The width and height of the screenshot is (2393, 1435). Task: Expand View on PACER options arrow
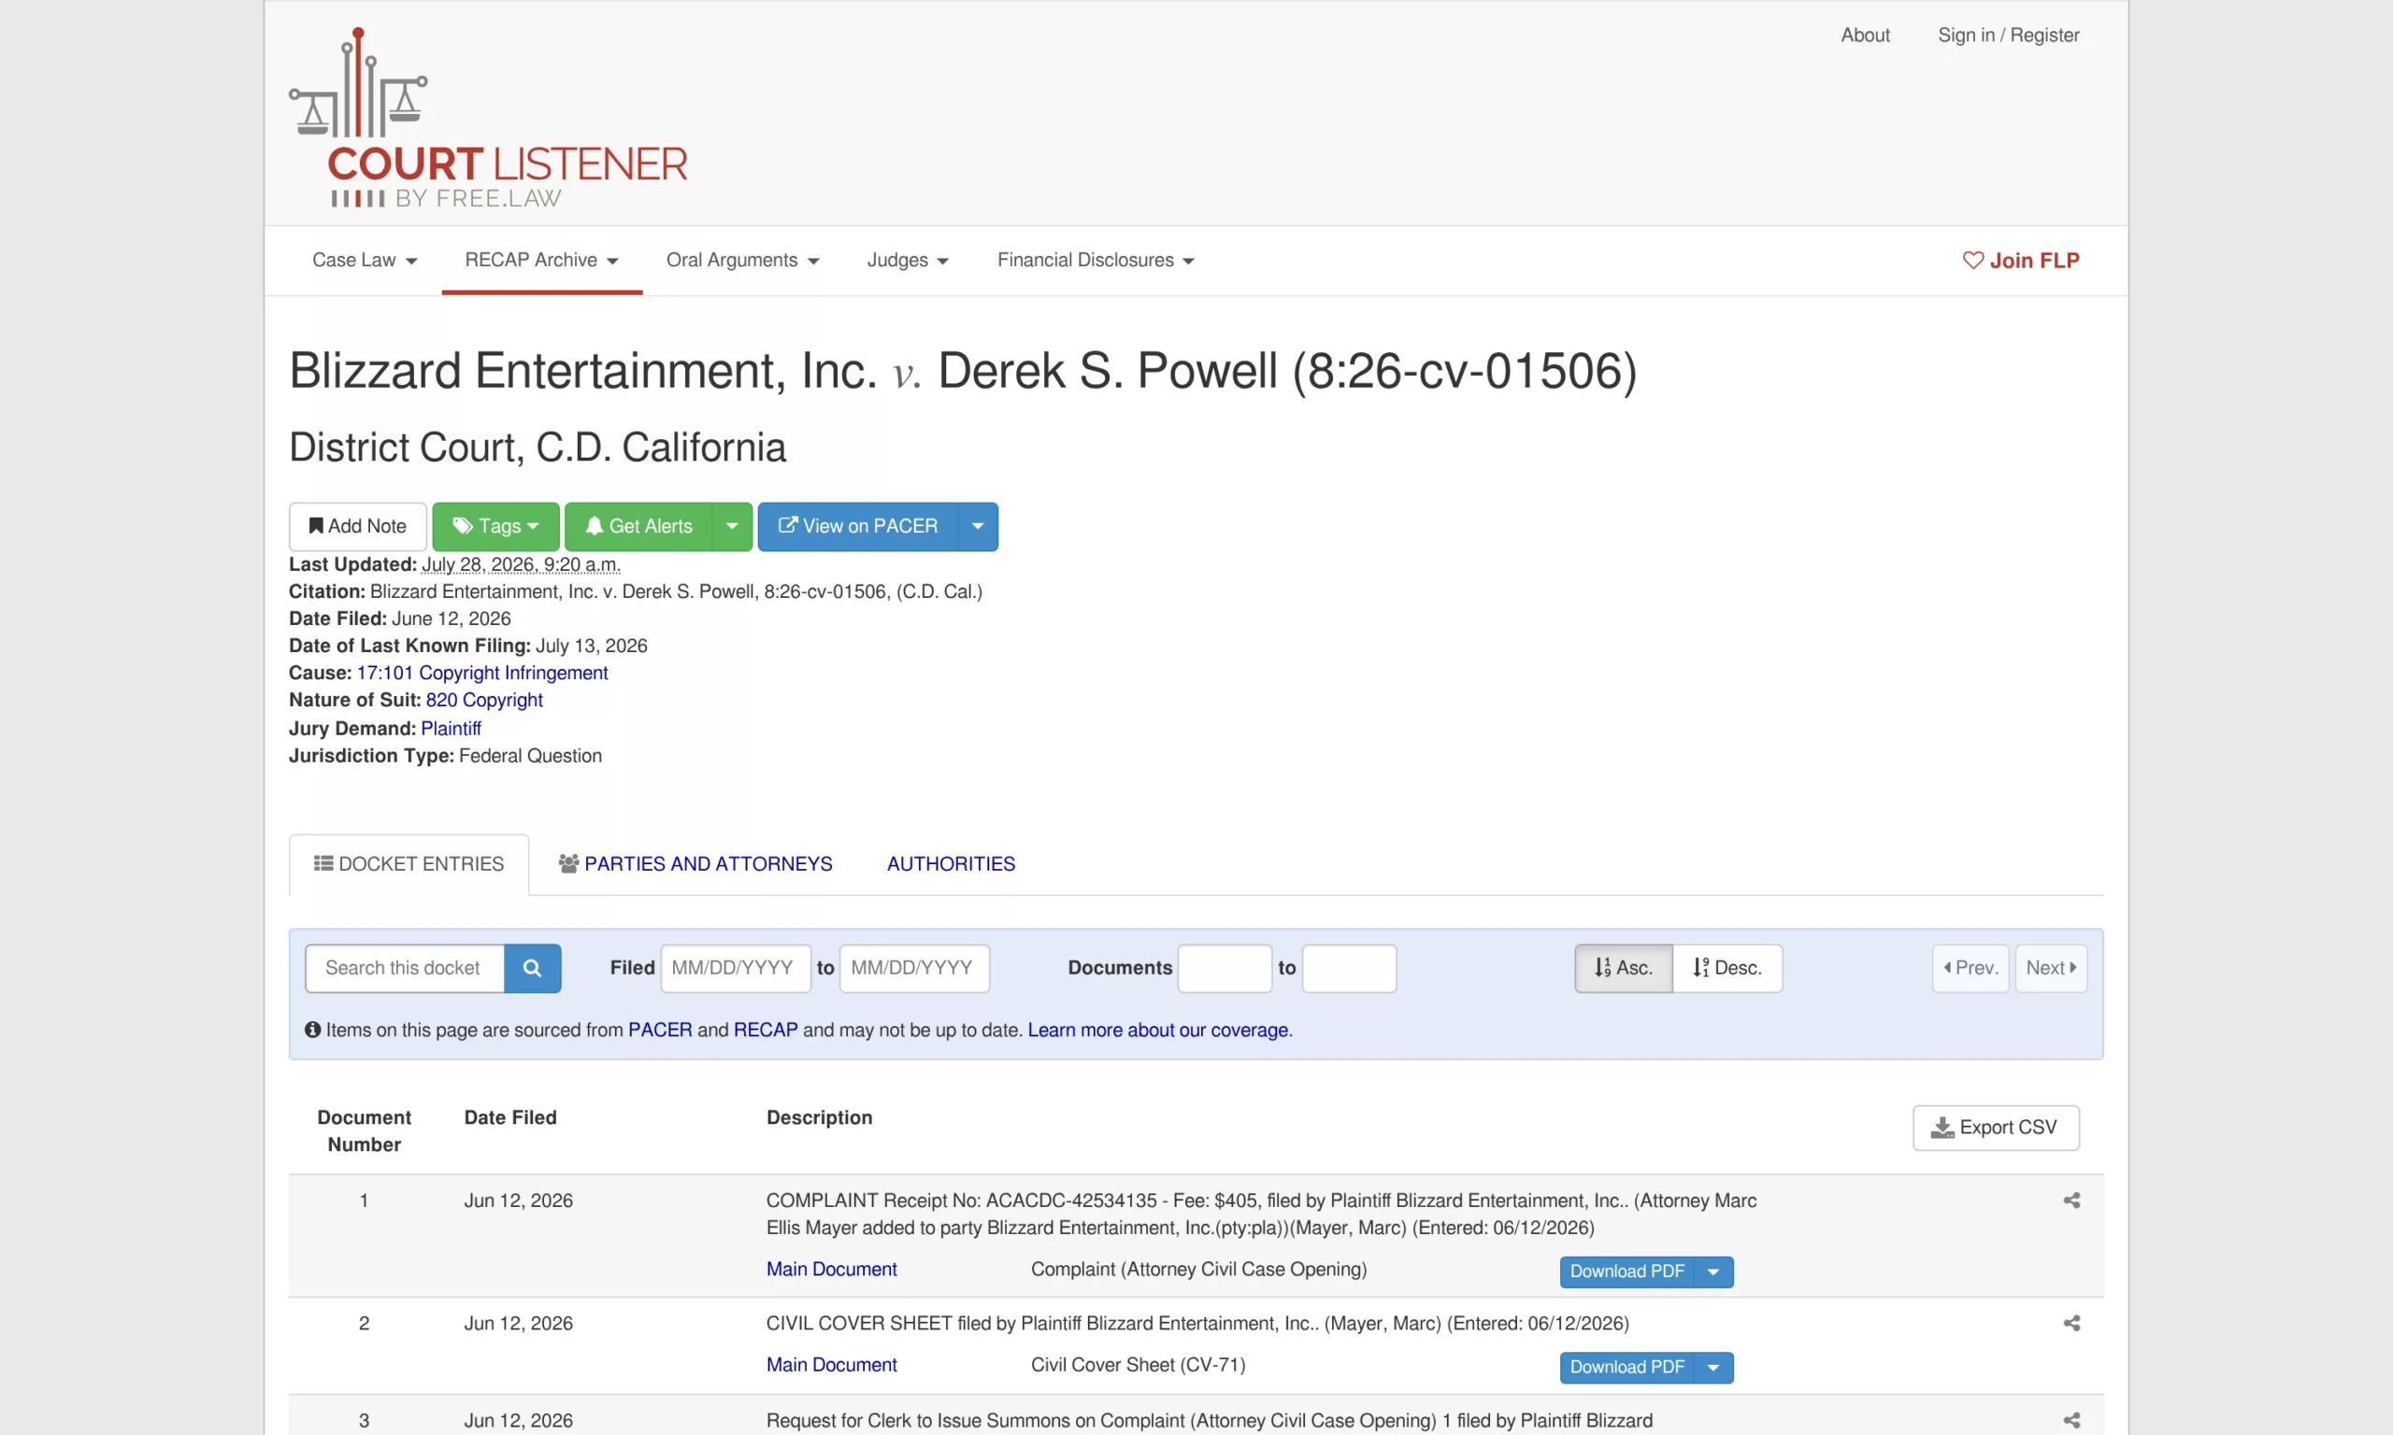978,526
